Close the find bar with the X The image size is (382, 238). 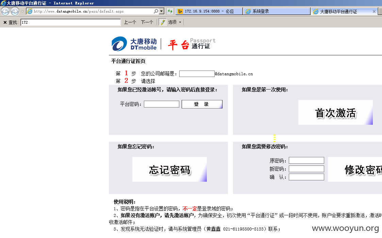(x=5, y=22)
